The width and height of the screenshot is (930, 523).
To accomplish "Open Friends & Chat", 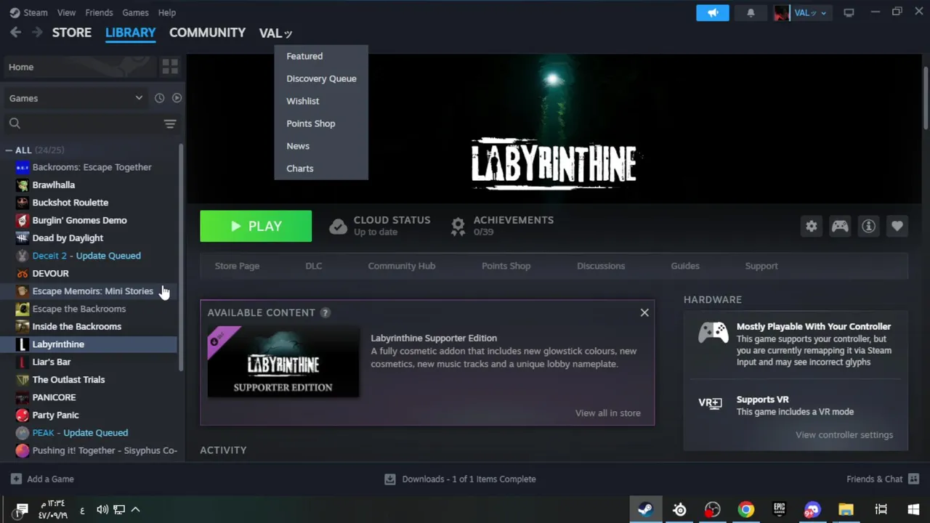I will pyautogui.click(x=882, y=479).
